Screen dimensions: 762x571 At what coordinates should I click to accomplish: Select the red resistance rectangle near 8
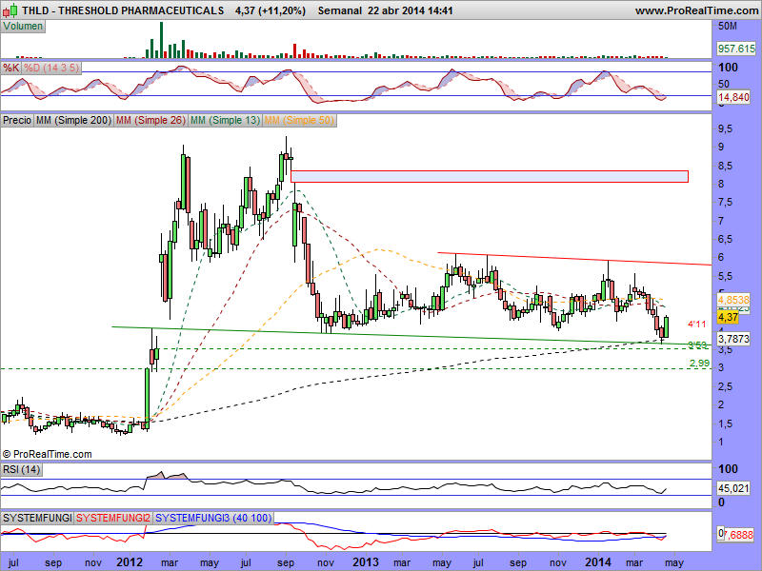coord(490,176)
